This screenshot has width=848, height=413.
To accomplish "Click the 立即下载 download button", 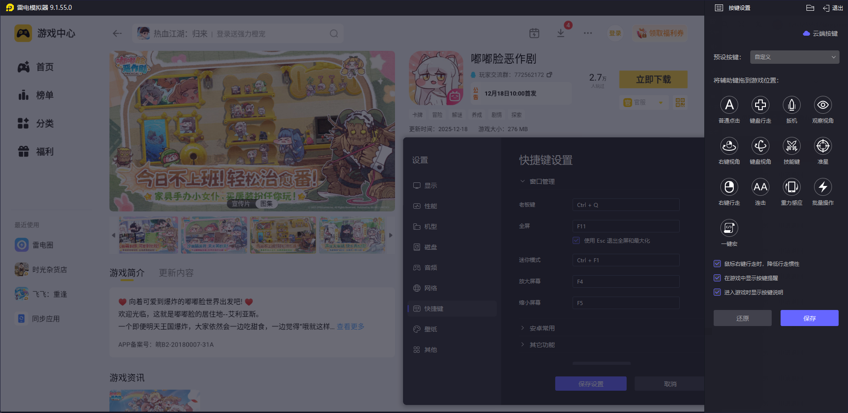I will (x=653, y=79).
